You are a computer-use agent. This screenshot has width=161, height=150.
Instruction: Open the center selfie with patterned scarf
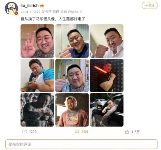[x=72, y=75]
